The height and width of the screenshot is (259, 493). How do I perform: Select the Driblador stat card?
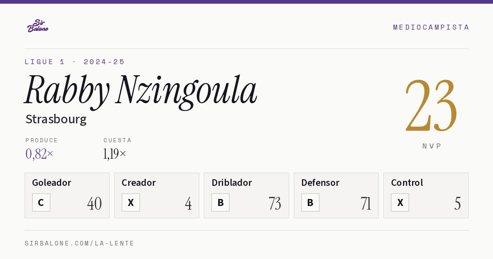pyautogui.click(x=246, y=195)
